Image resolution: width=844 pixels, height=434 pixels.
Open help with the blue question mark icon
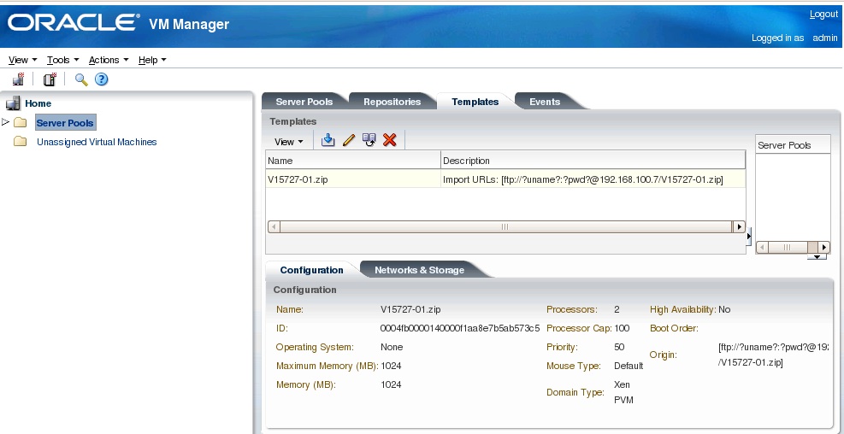[x=101, y=79]
